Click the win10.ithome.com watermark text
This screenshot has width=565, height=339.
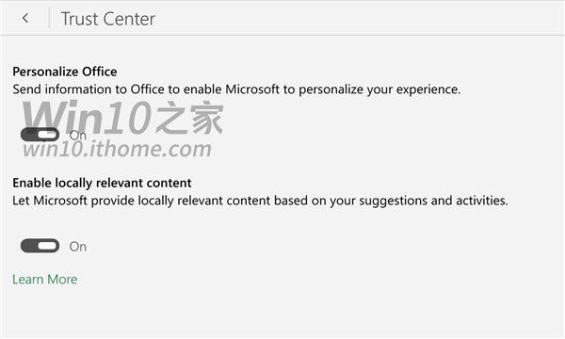[117, 149]
